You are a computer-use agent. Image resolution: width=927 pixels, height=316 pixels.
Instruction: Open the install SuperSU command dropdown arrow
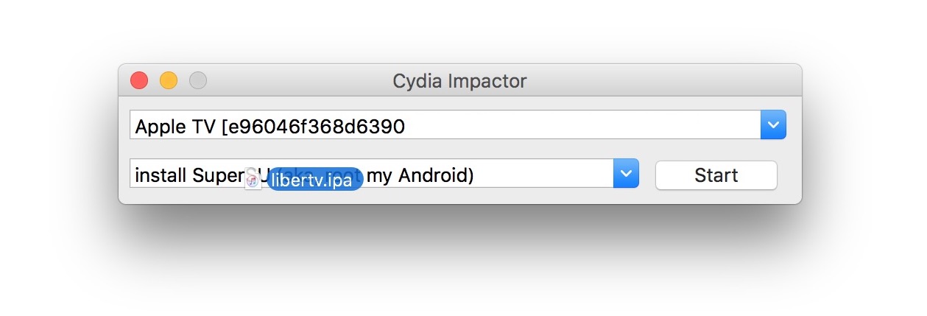626,174
